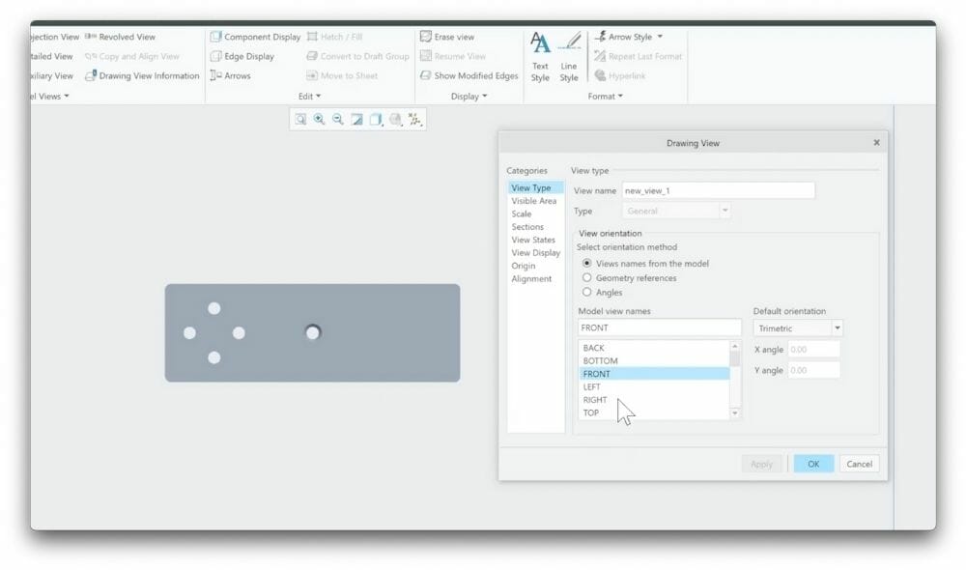
Task: Open the Edit group dropdown
Action: click(x=309, y=96)
